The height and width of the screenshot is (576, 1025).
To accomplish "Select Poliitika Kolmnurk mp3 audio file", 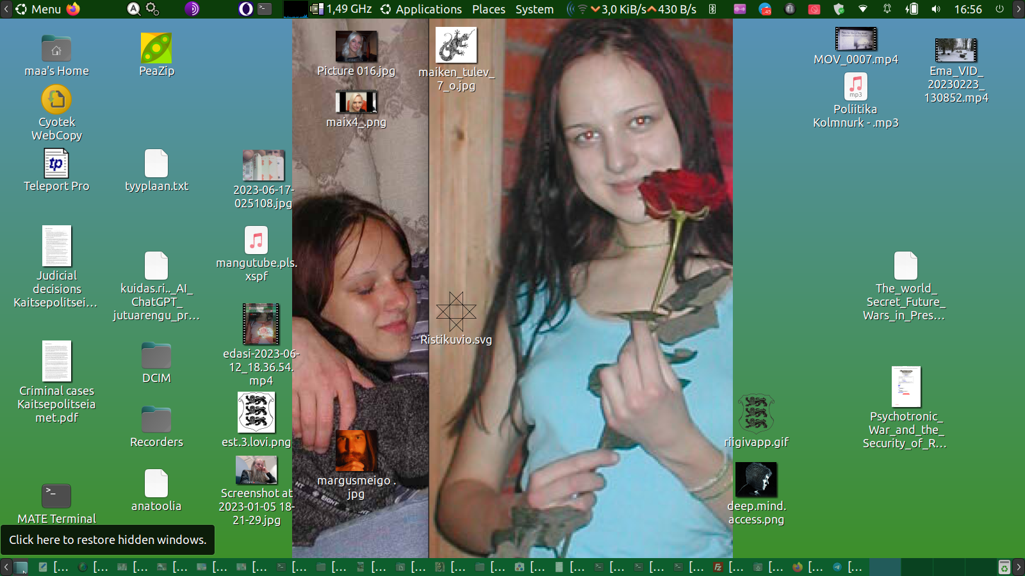I will 856,87.
